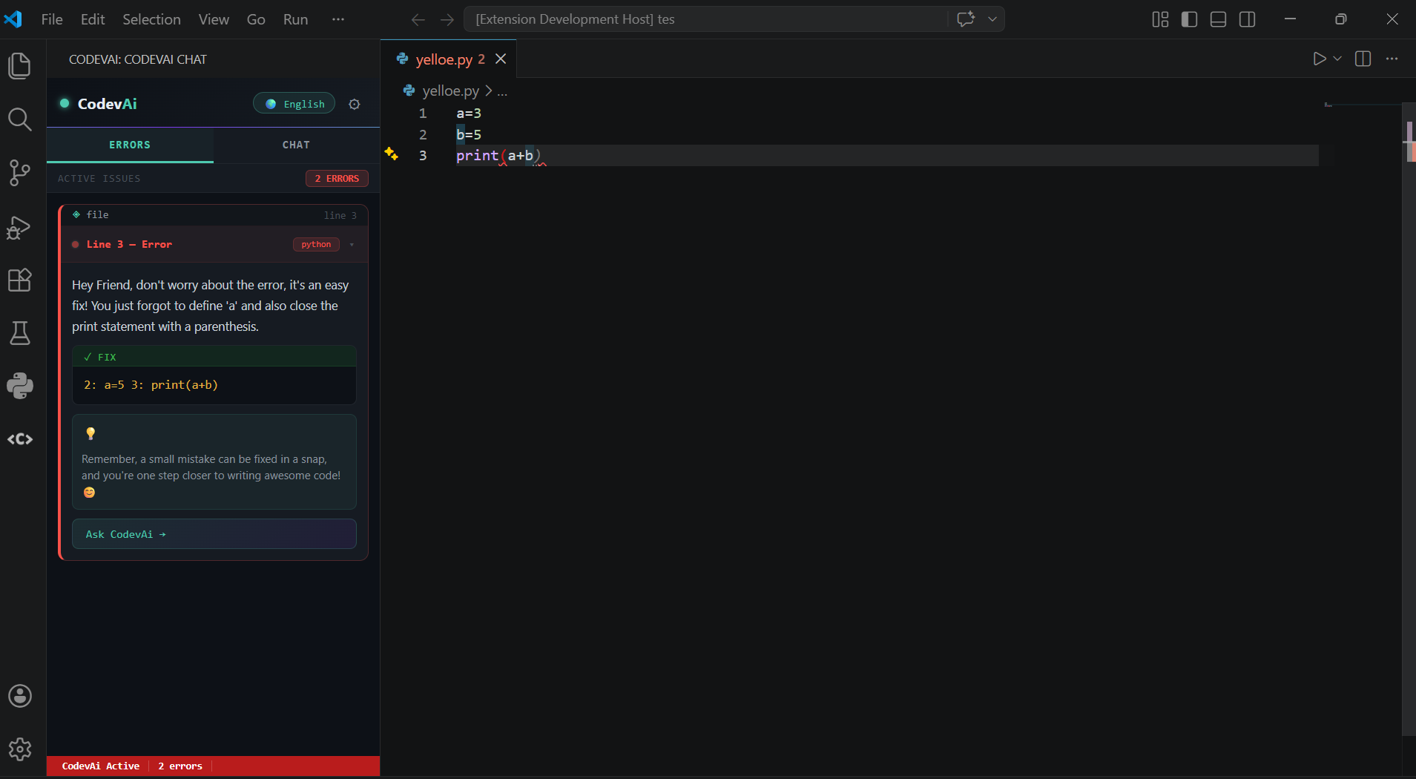Go forward with the navigation arrow
1416x779 pixels.
click(447, 19)
